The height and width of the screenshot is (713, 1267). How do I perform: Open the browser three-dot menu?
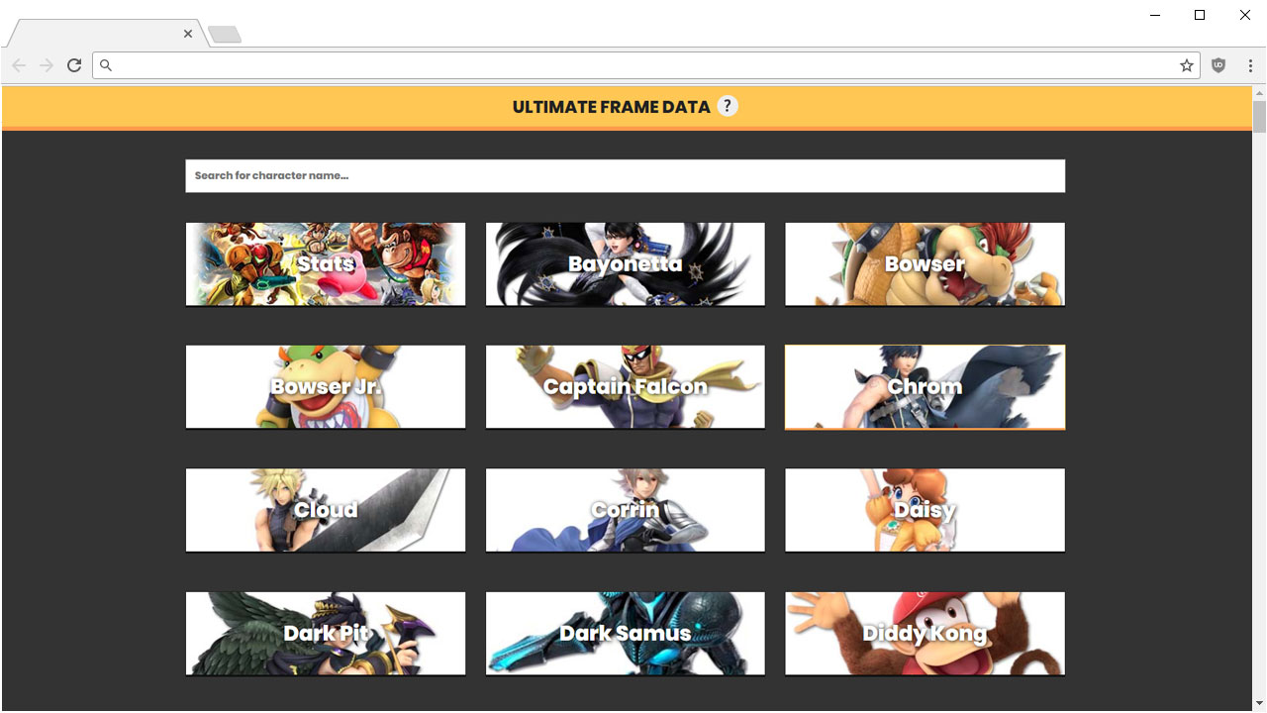1251,65
